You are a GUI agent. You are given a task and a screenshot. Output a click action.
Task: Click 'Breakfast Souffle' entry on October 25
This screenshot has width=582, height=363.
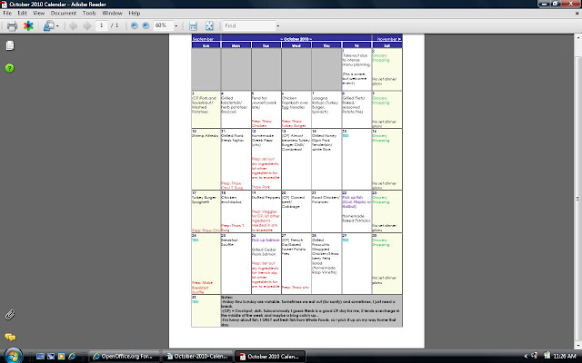[x=230, y=242]
